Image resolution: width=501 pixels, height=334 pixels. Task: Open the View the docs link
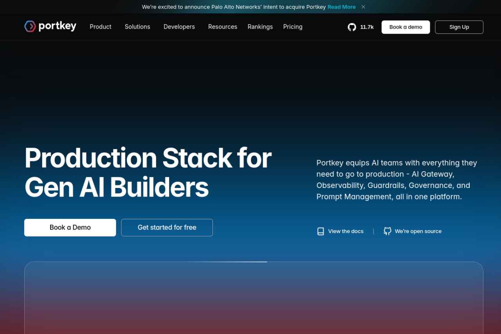[x=346, y=231]
